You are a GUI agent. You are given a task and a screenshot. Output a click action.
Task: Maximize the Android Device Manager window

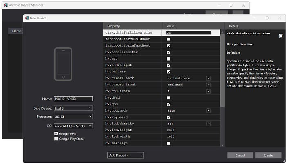click(231, 5)
